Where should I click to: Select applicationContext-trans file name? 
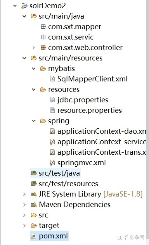(x=102, y=152)
